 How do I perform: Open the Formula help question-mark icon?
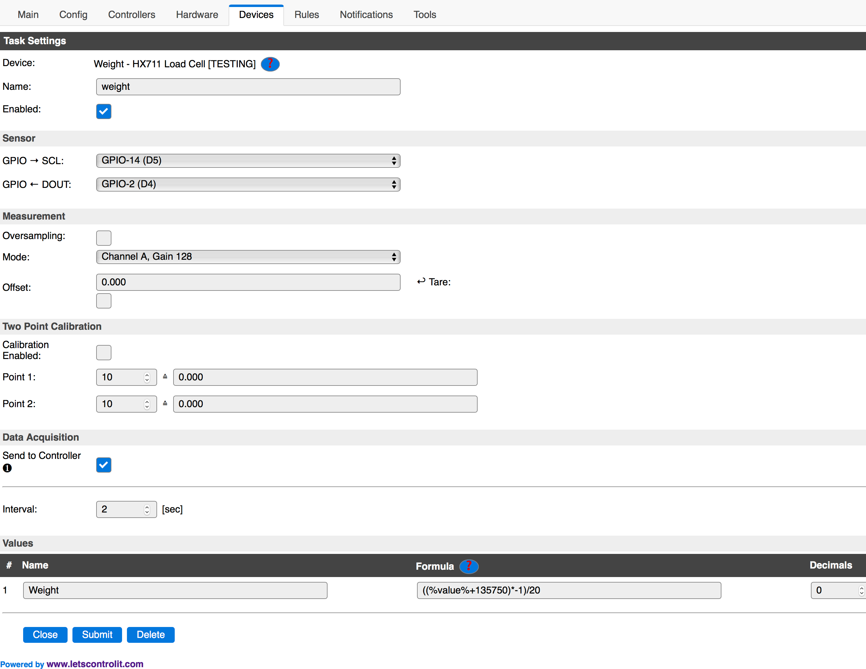(x=469, y=566)
